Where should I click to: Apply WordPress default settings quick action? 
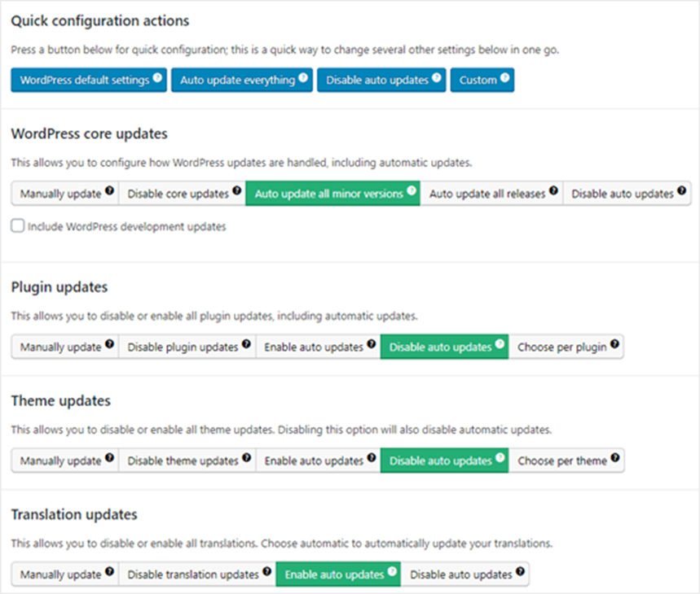pos(89,81)
